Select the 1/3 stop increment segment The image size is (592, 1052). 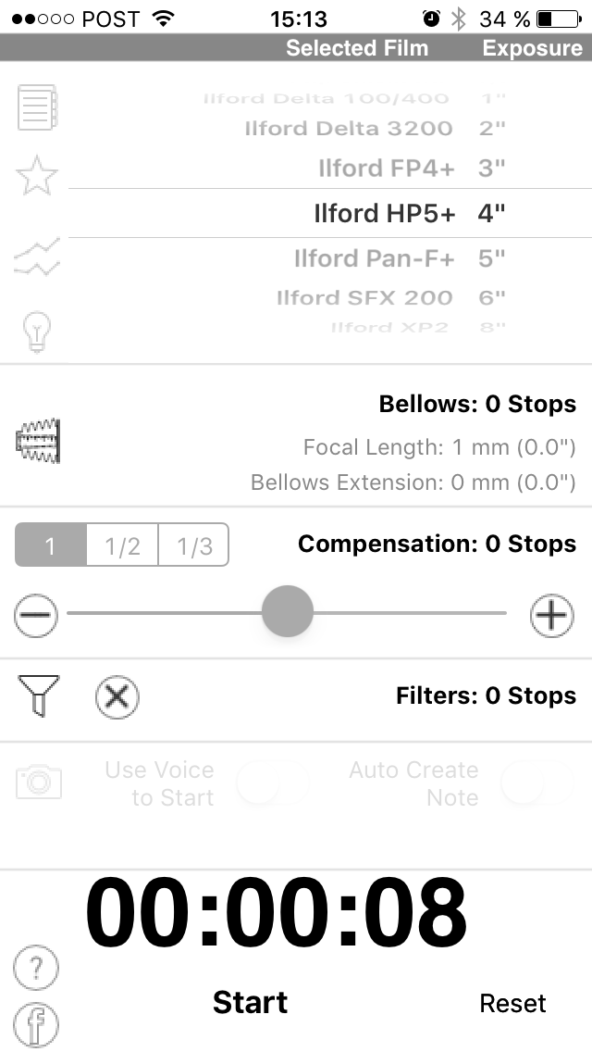pyautogui.click(x=194, y=546)
